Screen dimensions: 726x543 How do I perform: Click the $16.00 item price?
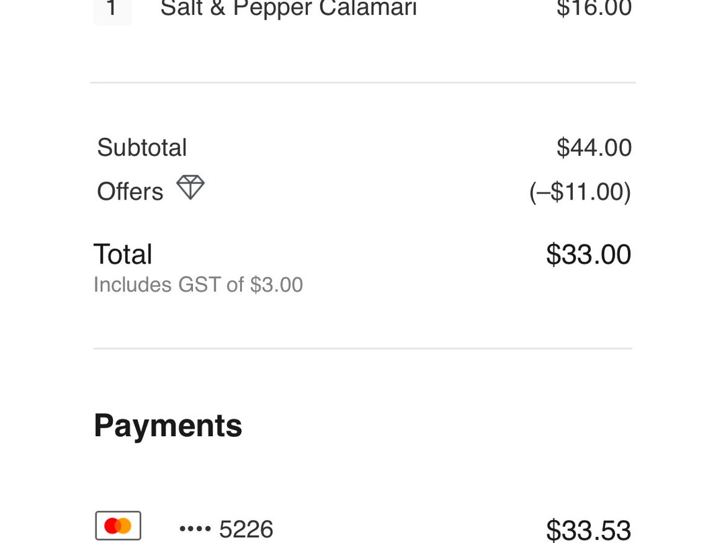pyautogui.click(x=594, y=8)
